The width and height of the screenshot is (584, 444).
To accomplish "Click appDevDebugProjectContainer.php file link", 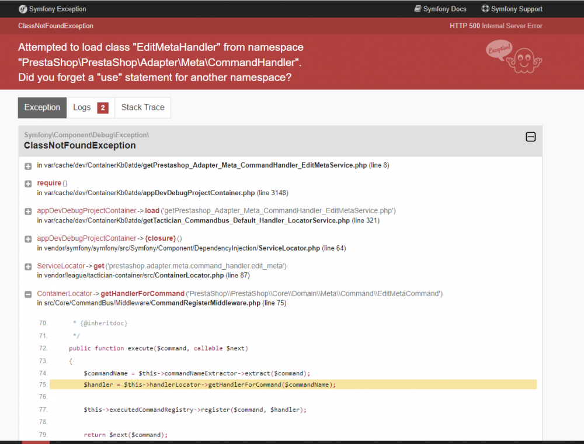I will click(x=199, y=193).
